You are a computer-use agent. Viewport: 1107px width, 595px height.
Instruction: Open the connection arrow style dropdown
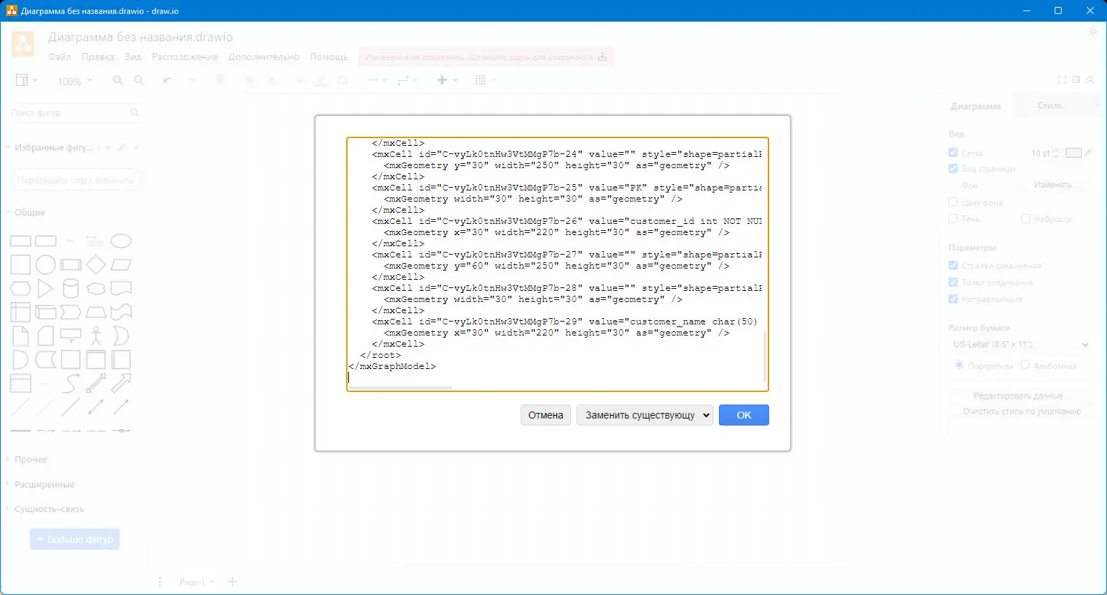[376, 80]
